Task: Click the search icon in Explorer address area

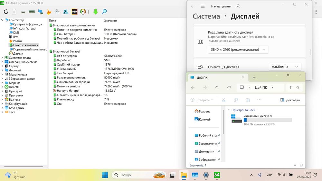Action: coord(298,87)
